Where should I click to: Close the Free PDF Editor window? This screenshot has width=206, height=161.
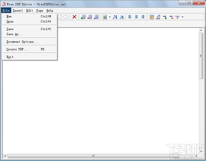(199, 3)
